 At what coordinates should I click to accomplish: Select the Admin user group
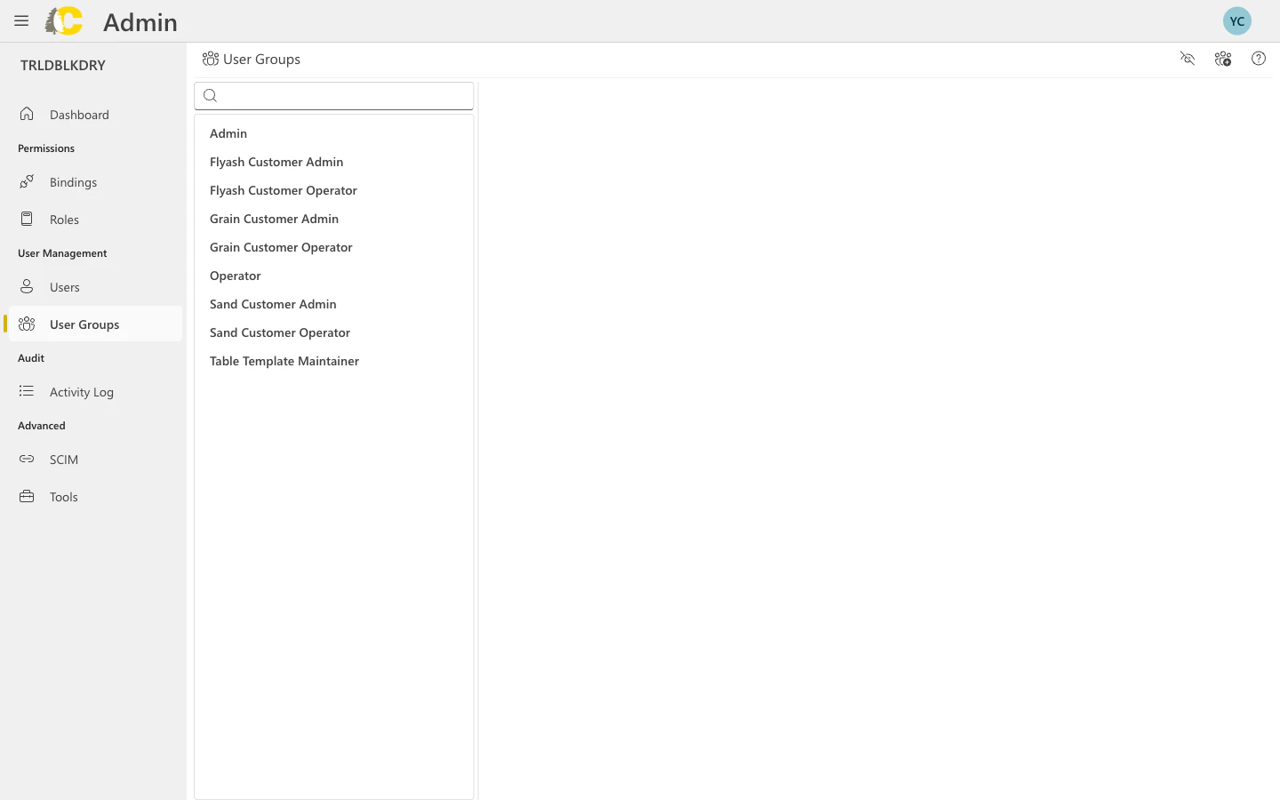click(x=228, y=133)
